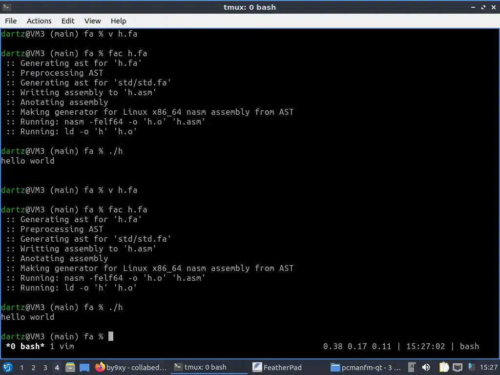Launch file manager from quick launch icon
This screenshot has width=500, height=375.
point(70,367)
